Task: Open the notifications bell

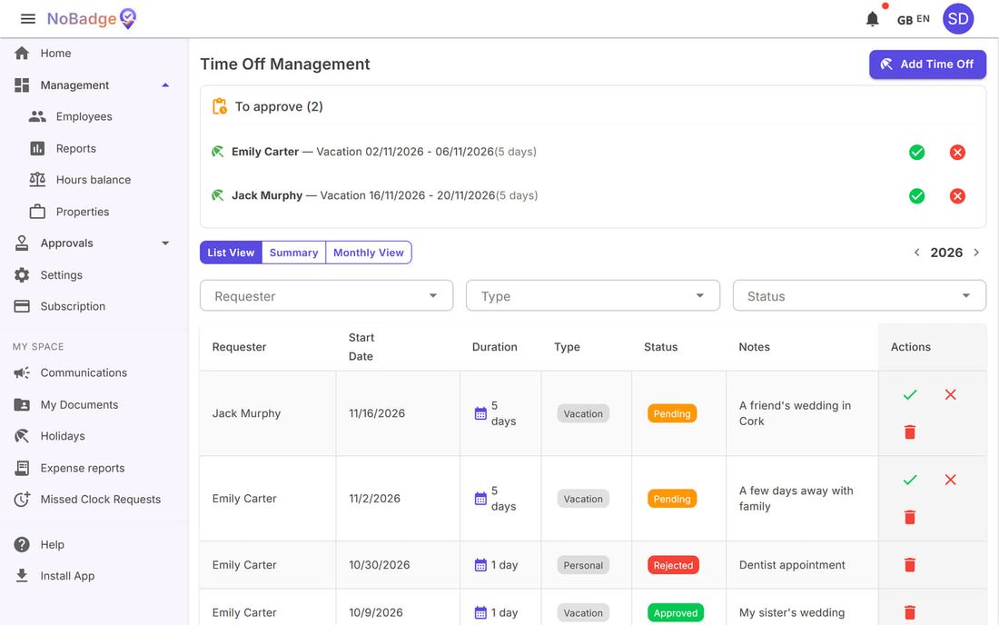Action: tap(872, 19)
